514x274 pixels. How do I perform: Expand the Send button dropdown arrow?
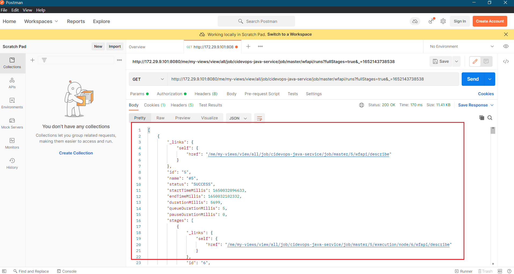[x=490, y=79]
